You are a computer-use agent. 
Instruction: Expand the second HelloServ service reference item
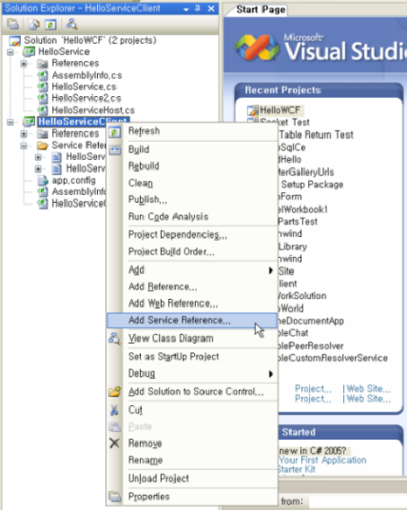pyautogui.click(x=38, y=169)
